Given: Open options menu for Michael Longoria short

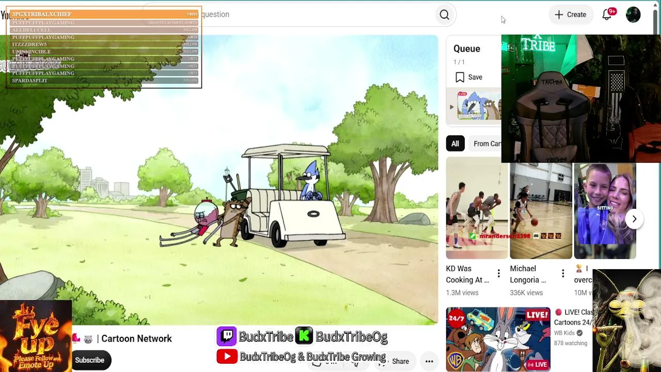Looking at the screenshot, I should [x=563, y=273].
